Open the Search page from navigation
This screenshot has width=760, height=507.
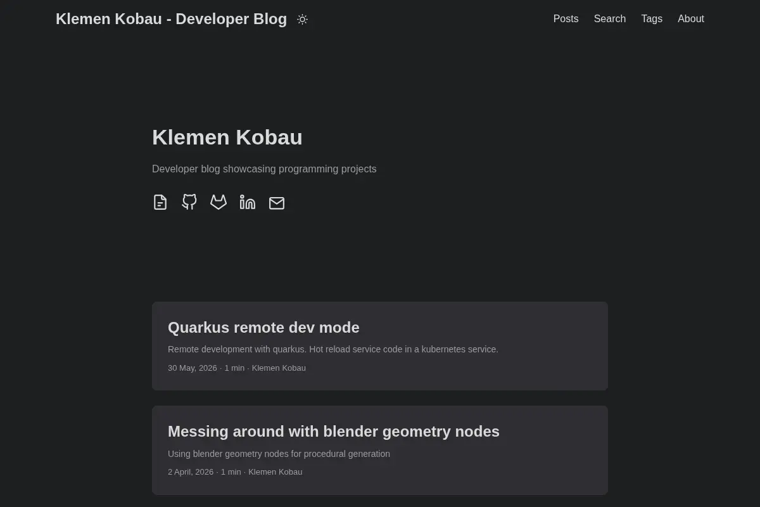tap(610, 19)
